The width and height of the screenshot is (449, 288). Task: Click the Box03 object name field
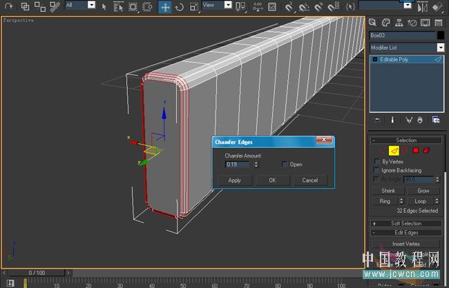[402, 35]
